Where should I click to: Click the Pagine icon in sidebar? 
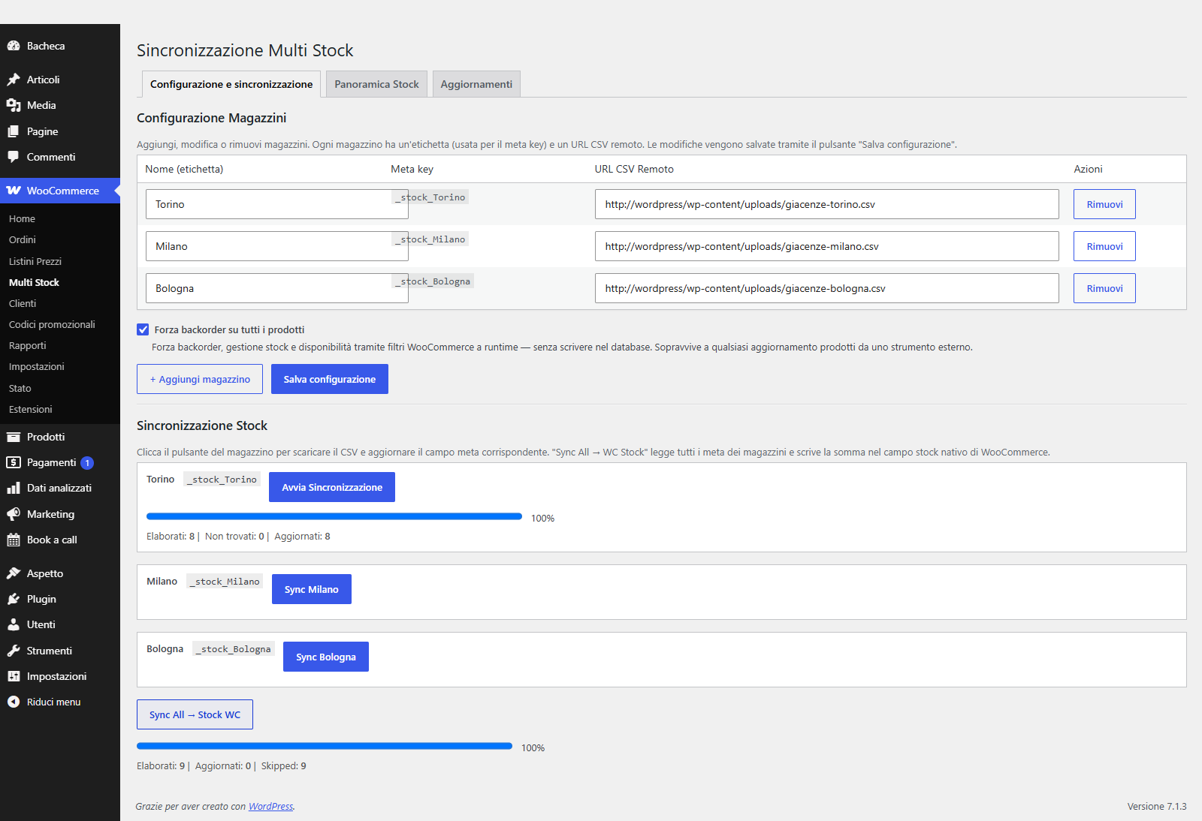pos(14,131)
